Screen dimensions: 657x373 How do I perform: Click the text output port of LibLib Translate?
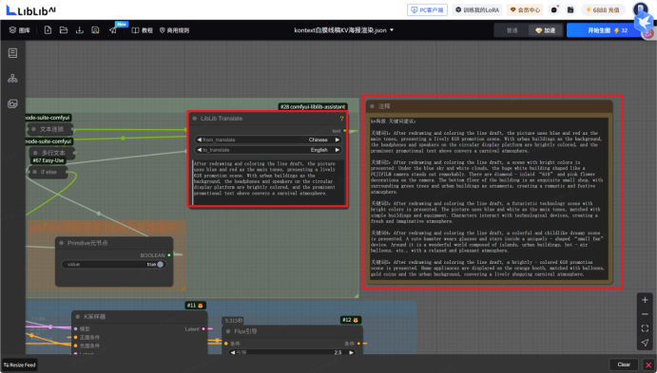(344, 131)
